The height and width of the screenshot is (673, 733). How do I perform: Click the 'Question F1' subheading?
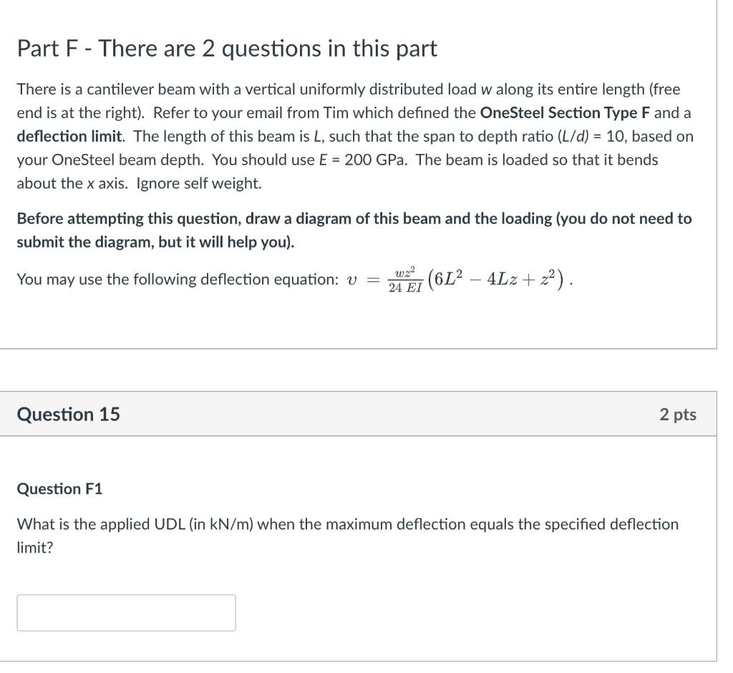pyautogui.click(x=59, y=489)
